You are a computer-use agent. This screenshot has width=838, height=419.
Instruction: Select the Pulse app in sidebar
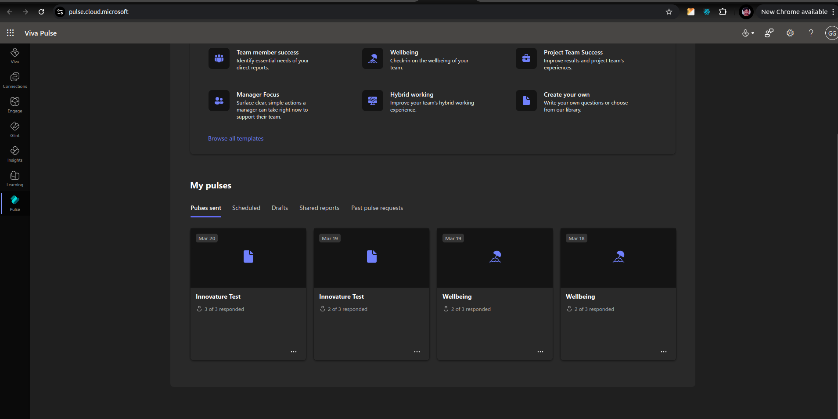tap(15, 203)
